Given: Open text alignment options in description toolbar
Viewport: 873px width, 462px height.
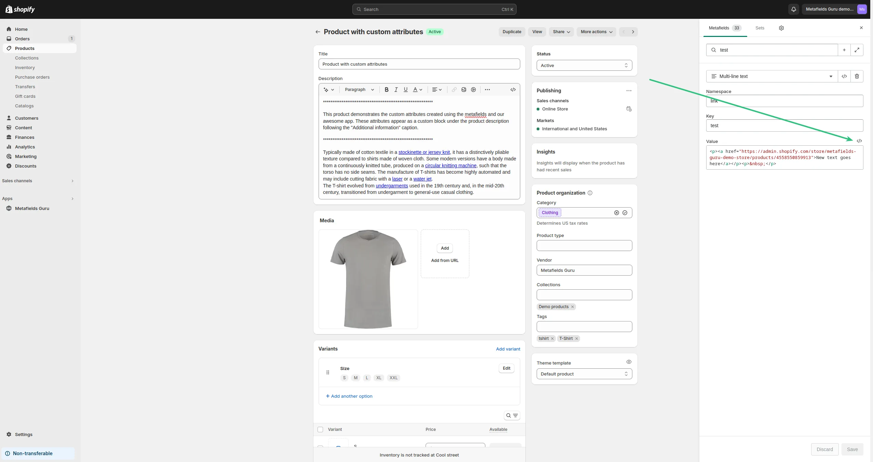Looking at the screenshot, I should pos(437,90).
